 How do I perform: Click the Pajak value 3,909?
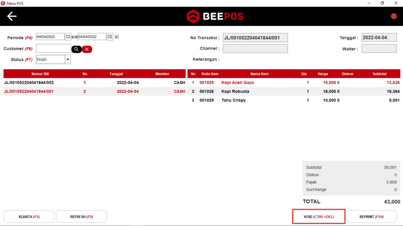[391, 182]
